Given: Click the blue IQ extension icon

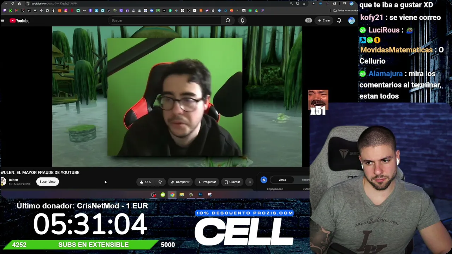Looking at the screenshot, I should (264, 180).
